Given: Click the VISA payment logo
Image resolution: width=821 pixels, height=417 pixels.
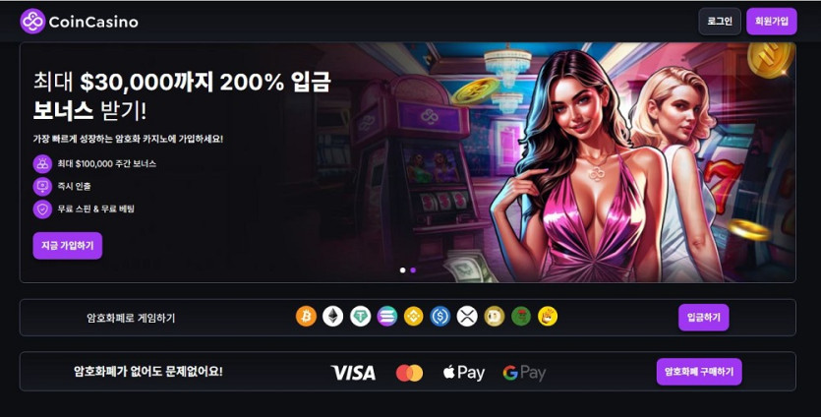Looking at the screenshot, I should [x=353, y=373].
